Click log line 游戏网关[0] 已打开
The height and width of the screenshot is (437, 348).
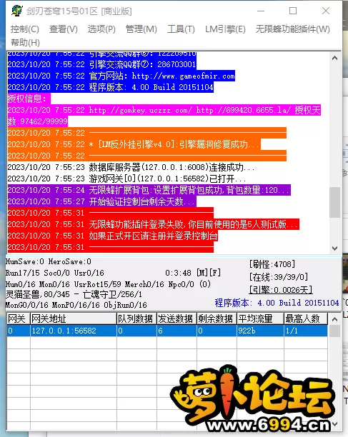click(127, 179)
